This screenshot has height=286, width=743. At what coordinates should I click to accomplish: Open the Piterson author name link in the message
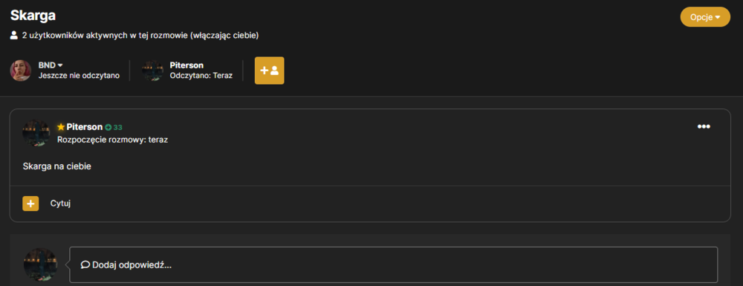click(x=85, y=127)
